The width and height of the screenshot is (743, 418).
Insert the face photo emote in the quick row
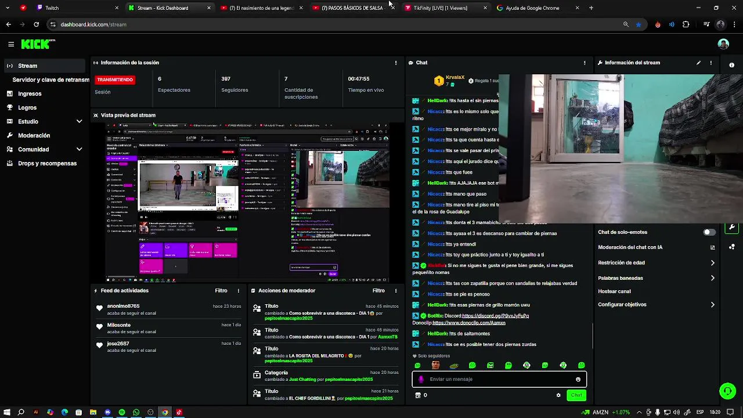tap(435, 365)
